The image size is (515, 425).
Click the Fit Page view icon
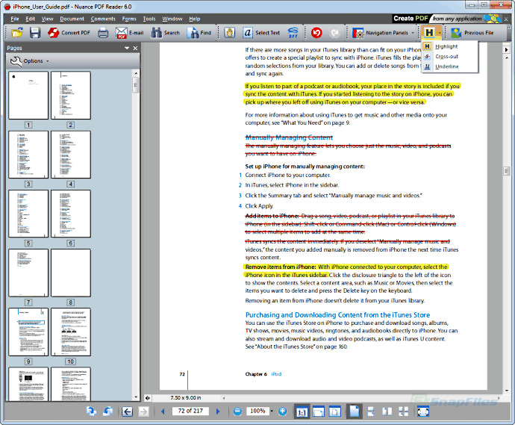335,412
